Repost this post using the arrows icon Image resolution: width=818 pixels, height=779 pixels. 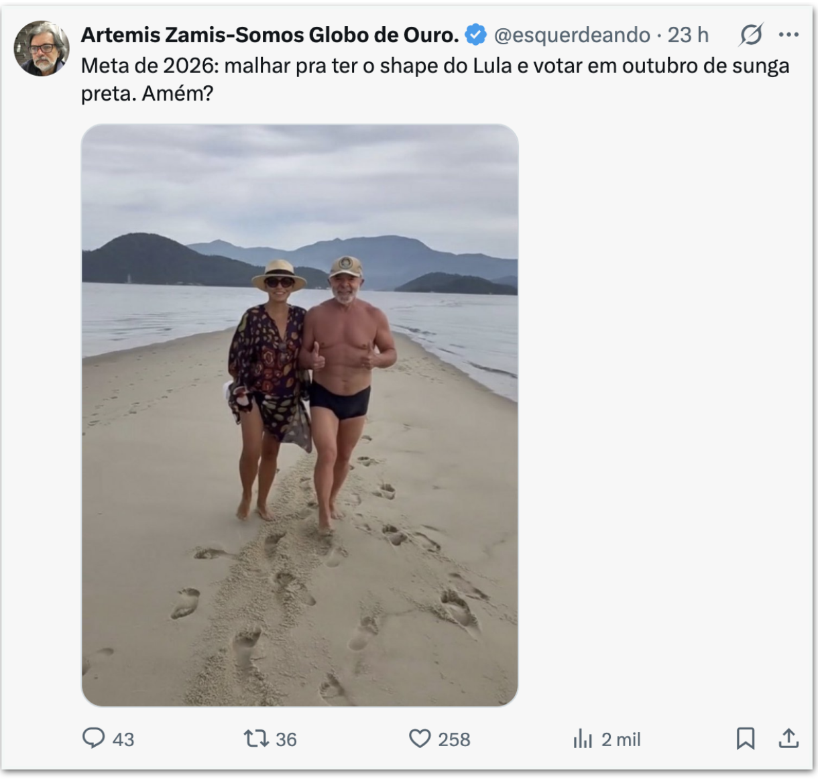tap(255, 739)
